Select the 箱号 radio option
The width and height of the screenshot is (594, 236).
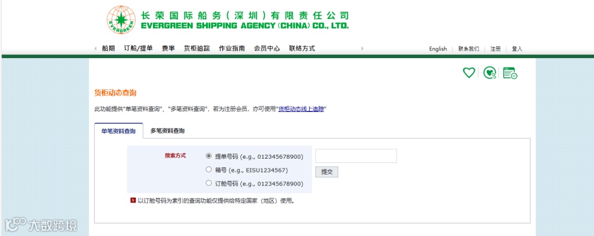click(x=208, y=170)
